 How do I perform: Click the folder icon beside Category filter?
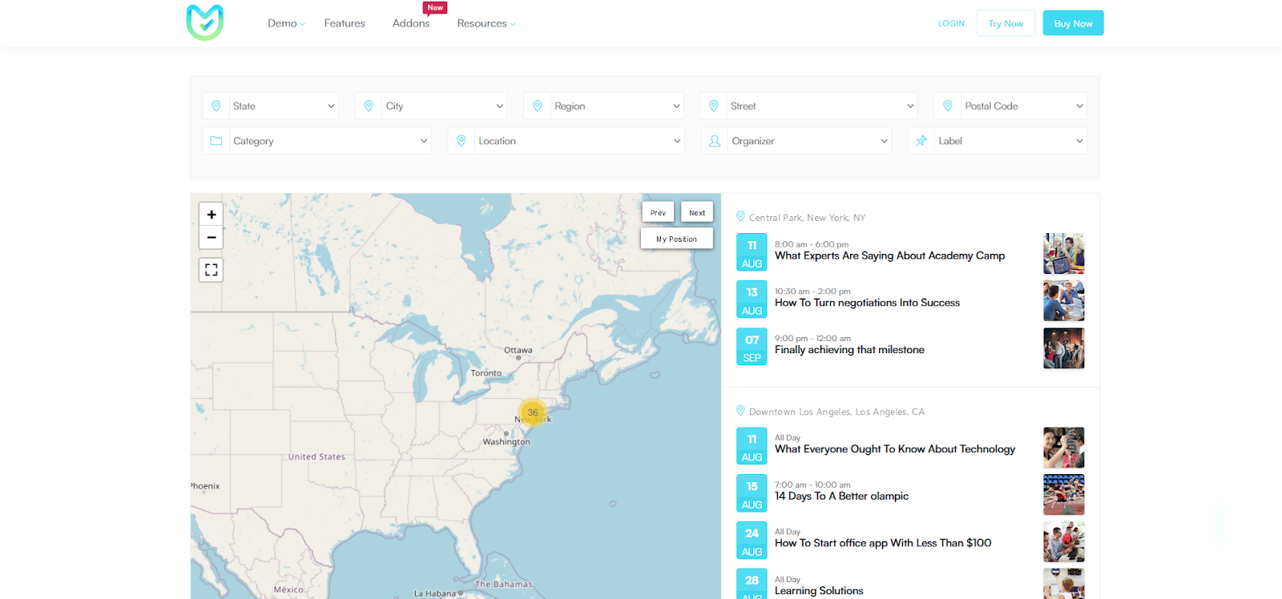pyautogui.click(x=216, y=141)
